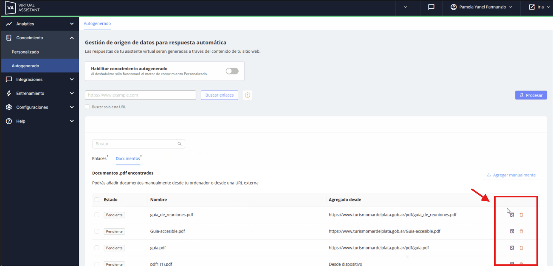The width and height of the screenshot is (553, 266).
Task: Click Pendiente badge for guia.pdf
Action: [x=114, y=248]
